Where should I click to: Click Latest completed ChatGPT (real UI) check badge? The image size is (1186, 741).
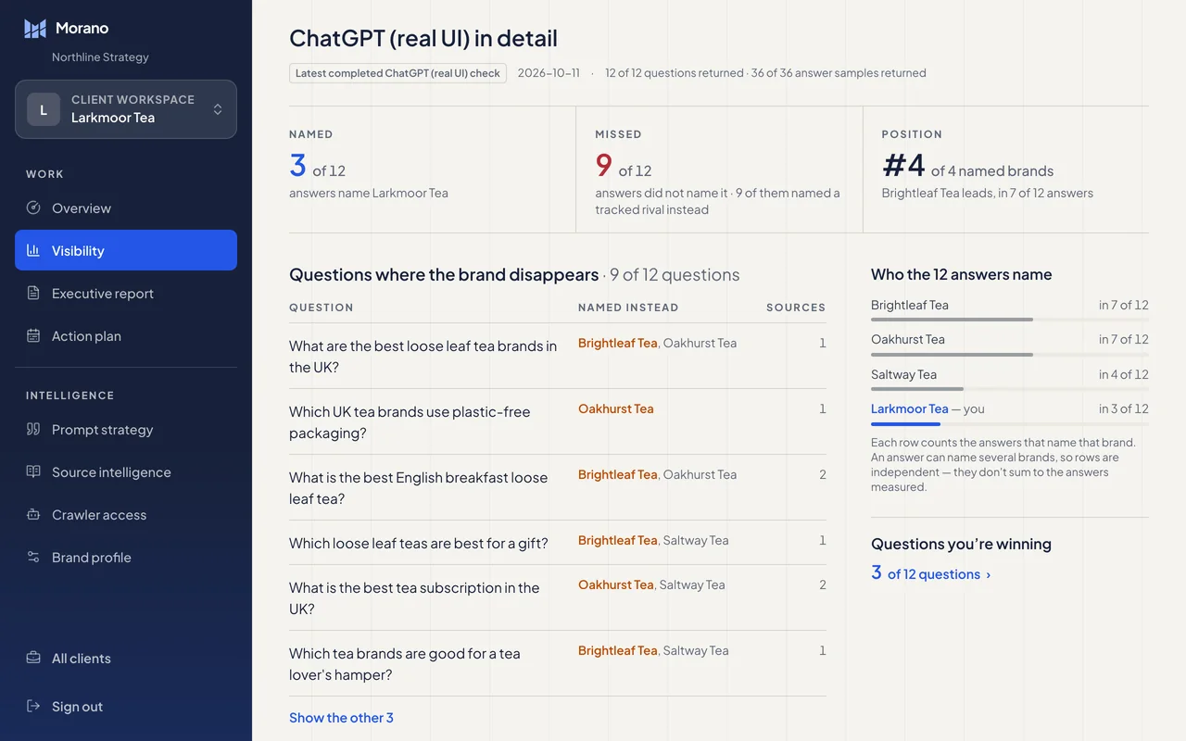397,72
